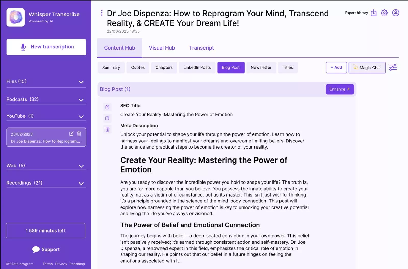Open the filter sliders icon beside Magic Chat
This screenshot has height=269, width=408.
click(x=393, y=68)
